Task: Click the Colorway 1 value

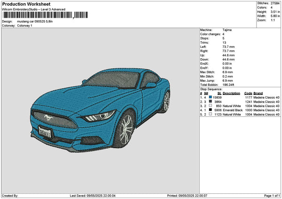Action: pos(24,25)
